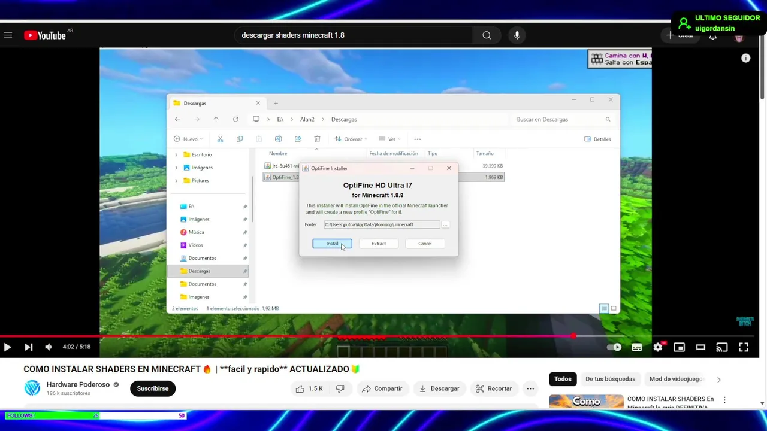Toggle the Detalles pane in Explorer

click(597, 139)
